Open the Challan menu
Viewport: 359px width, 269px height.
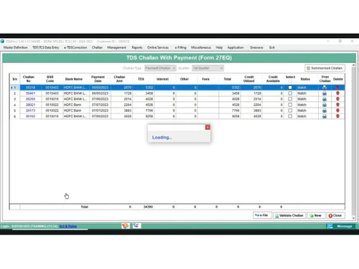click(97, 47)
